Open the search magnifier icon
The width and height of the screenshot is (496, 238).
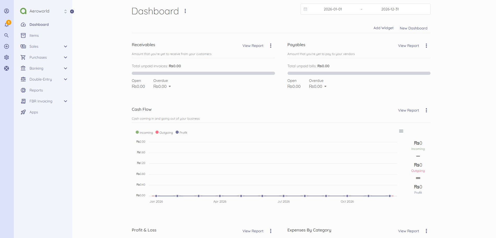7,35
